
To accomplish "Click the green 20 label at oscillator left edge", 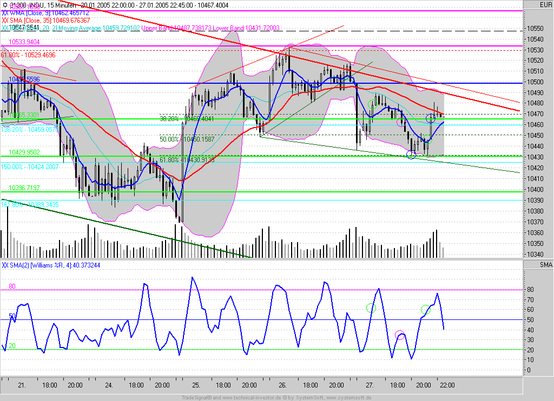I will [x=12, y=345].
